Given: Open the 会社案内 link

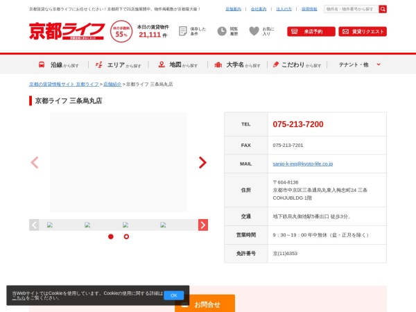Looking at the screenshot, I should (259, 9).
